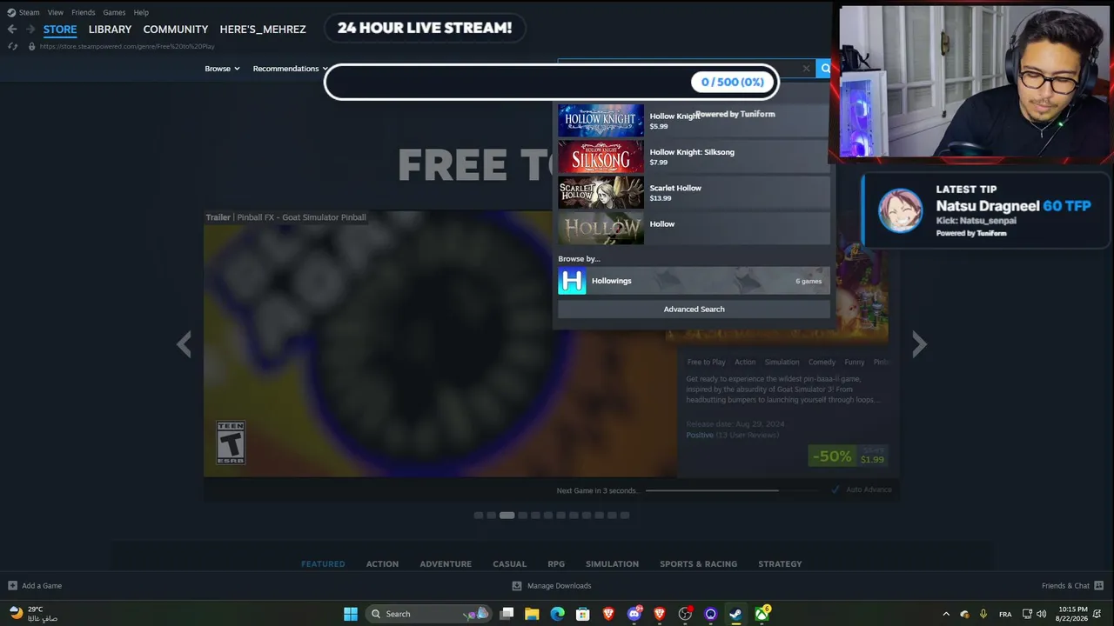1114x626 pixels.
Task: Toggle the Auto Advance checkbox
Action: (835, 489)
